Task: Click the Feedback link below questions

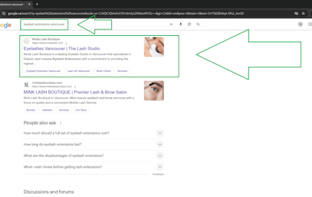Action: tap(158, 174)
